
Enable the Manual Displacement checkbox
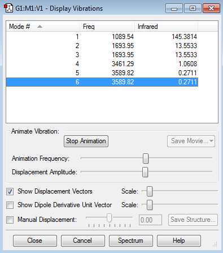click(x=10, y=220)
